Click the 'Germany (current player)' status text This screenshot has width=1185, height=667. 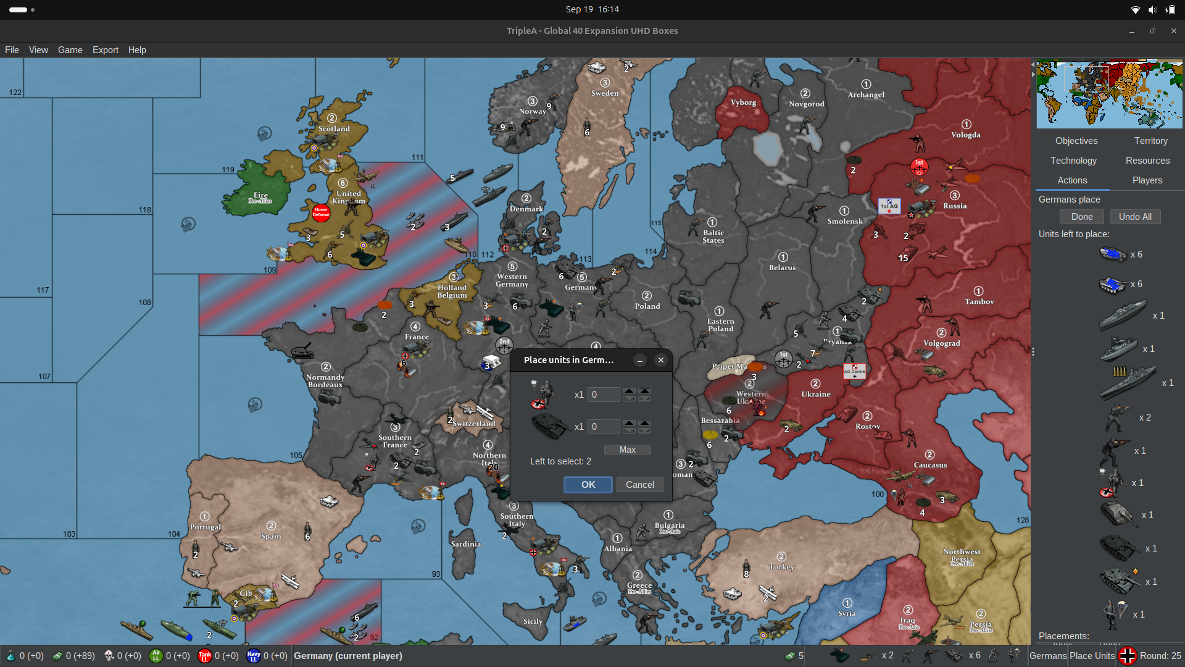pos(348,656)
